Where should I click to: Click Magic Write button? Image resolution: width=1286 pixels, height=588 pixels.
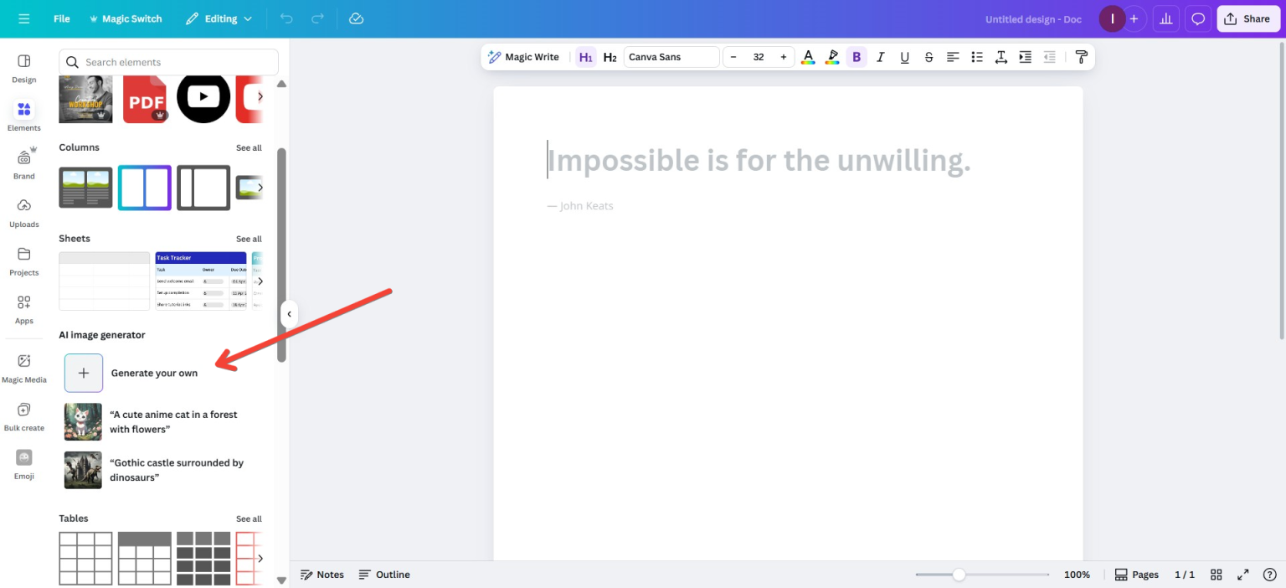tap(523, 57)
